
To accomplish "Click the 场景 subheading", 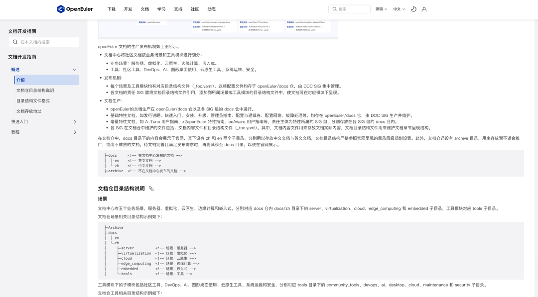I will (103, 199).
